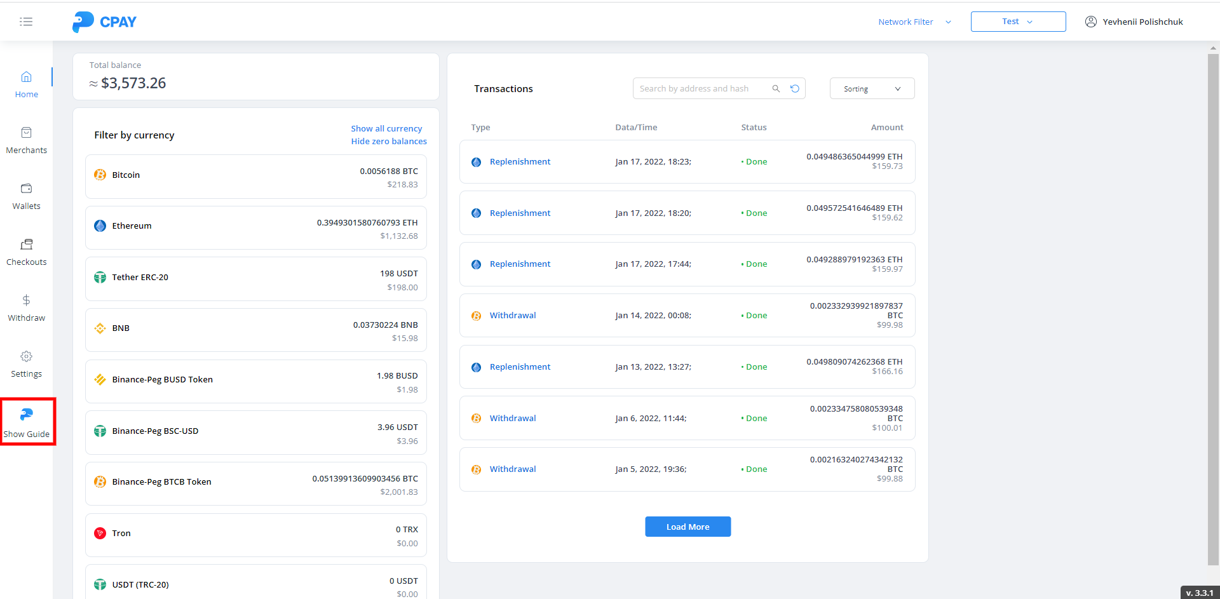1220x599 pixels.
Task: Open the Wallets section
Action: pyautogui.click(x=27, y=196)
